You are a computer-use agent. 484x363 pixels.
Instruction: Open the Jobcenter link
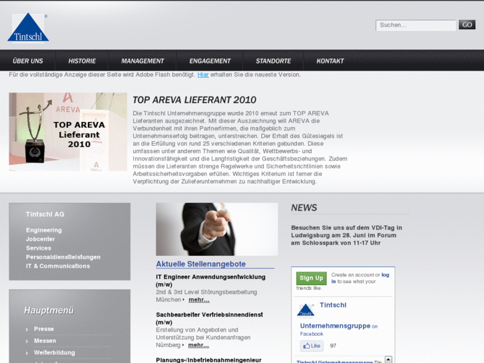coord(41,239)
